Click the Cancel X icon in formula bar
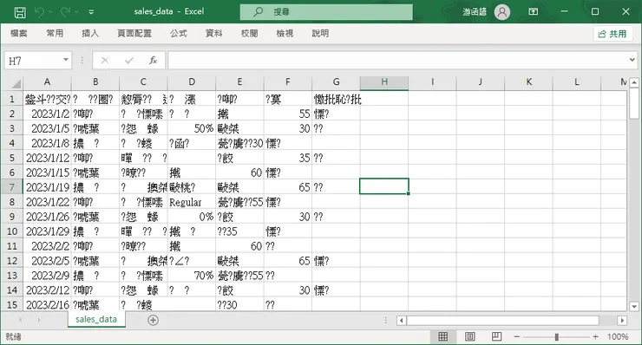This screenshot has width=642, height=345. [105, 61]
